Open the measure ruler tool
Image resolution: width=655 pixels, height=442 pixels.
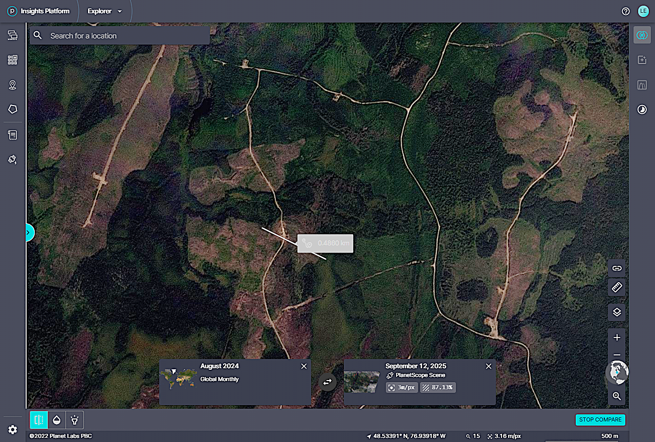click(x=617, y=287)
